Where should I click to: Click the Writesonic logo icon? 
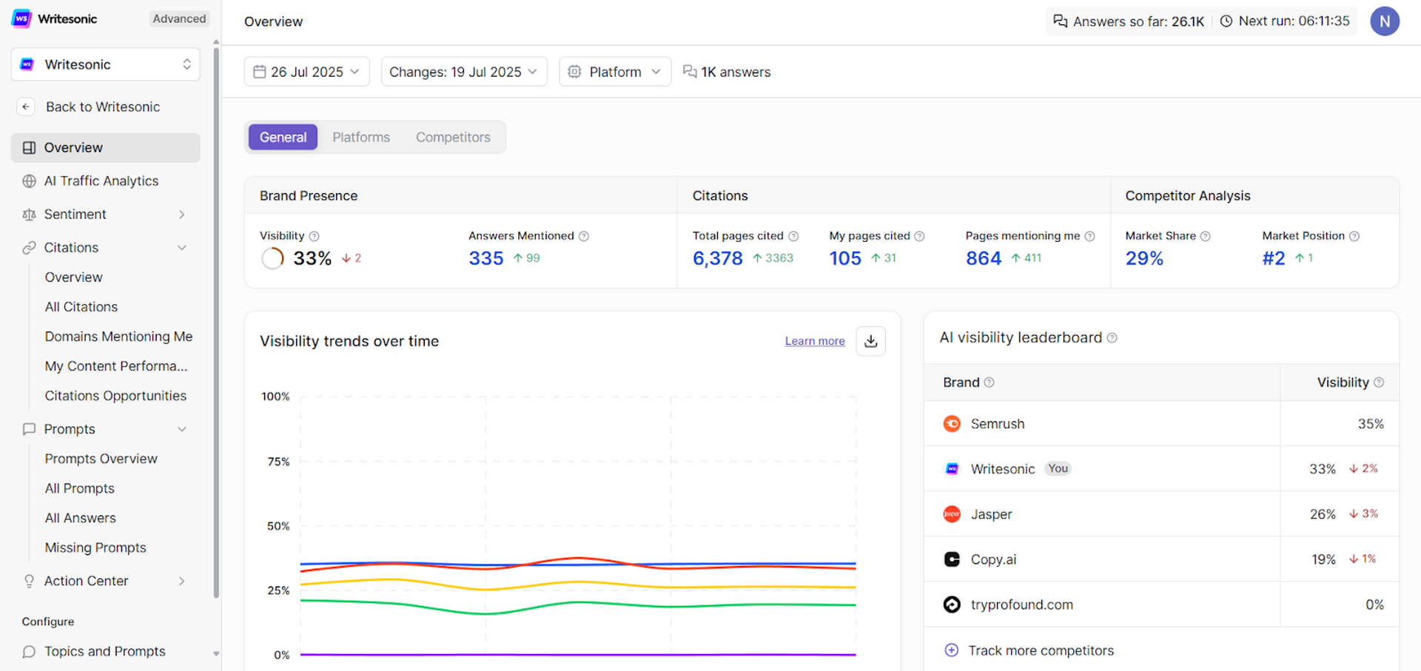tap(22, 18)
